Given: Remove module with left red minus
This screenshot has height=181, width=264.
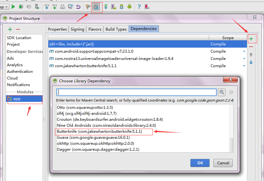Looking at the screenshot, I should tap(18, 29).
